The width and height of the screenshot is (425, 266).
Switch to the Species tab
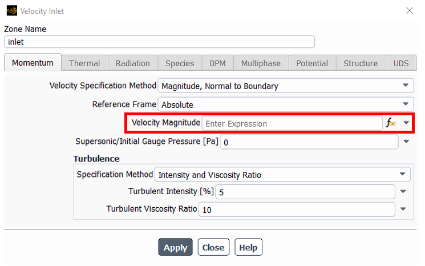(x=180, y=63)
